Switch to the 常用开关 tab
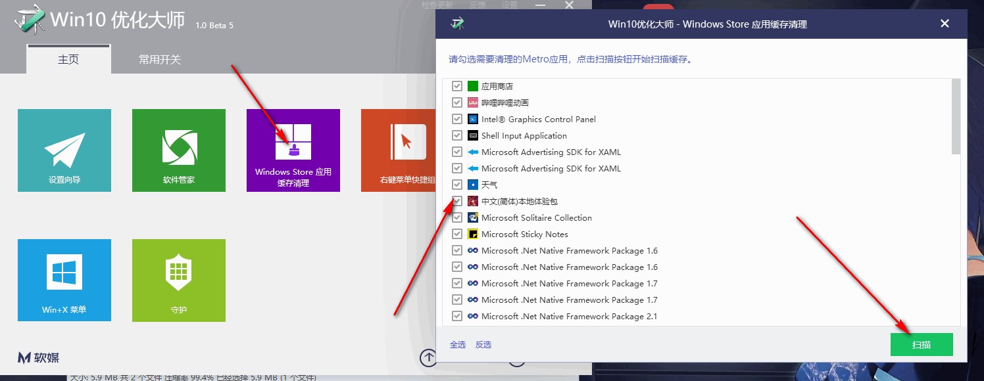This screenshot has width=984, height=381. [159, 58]
